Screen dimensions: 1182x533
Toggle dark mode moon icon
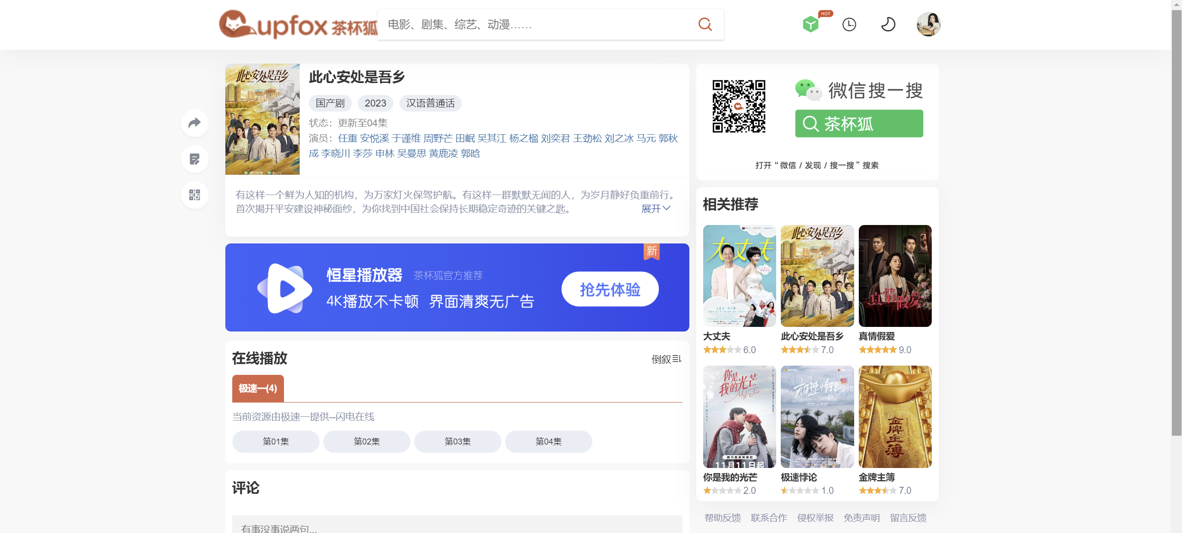coord(888,24)
